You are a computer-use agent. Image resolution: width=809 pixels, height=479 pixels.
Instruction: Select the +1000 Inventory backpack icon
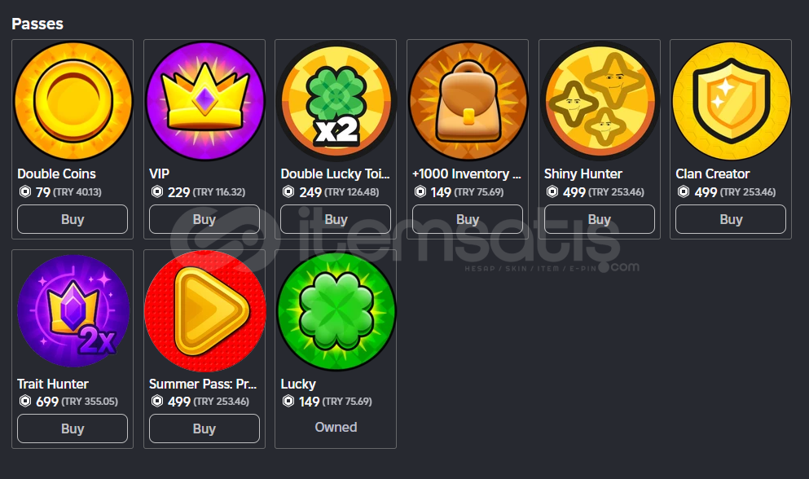pos(468,101)
